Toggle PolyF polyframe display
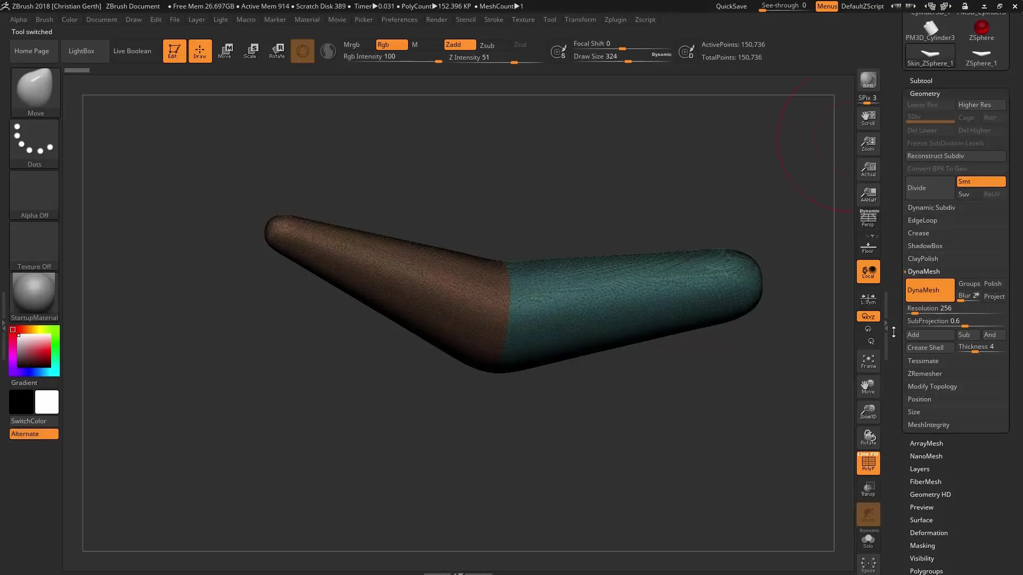This screenshot has height=575, width=1023. (868, 463)
